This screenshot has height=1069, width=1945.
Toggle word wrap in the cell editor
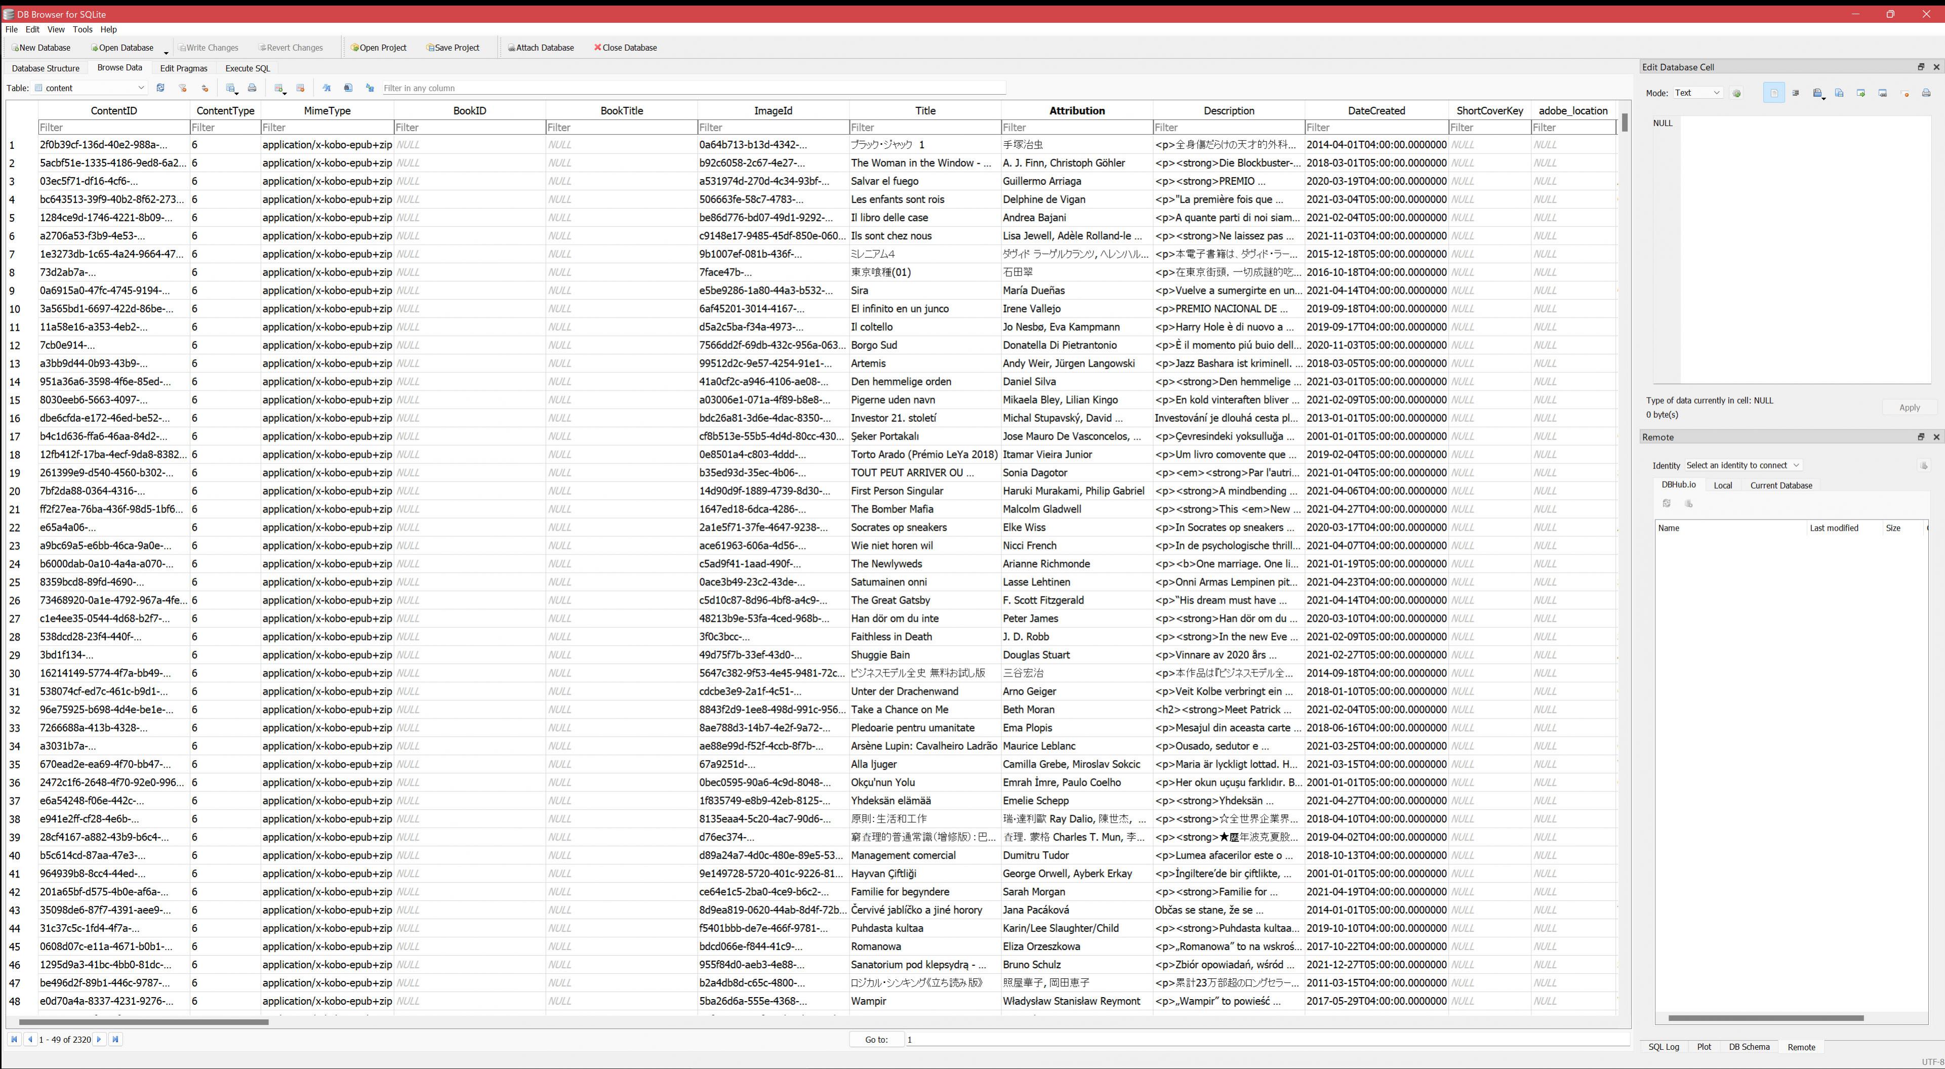click(x=1773, y=93)
